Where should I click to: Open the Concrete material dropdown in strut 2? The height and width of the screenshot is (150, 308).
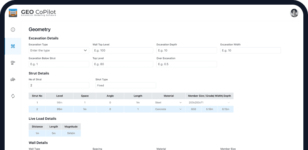pos(169,109)
